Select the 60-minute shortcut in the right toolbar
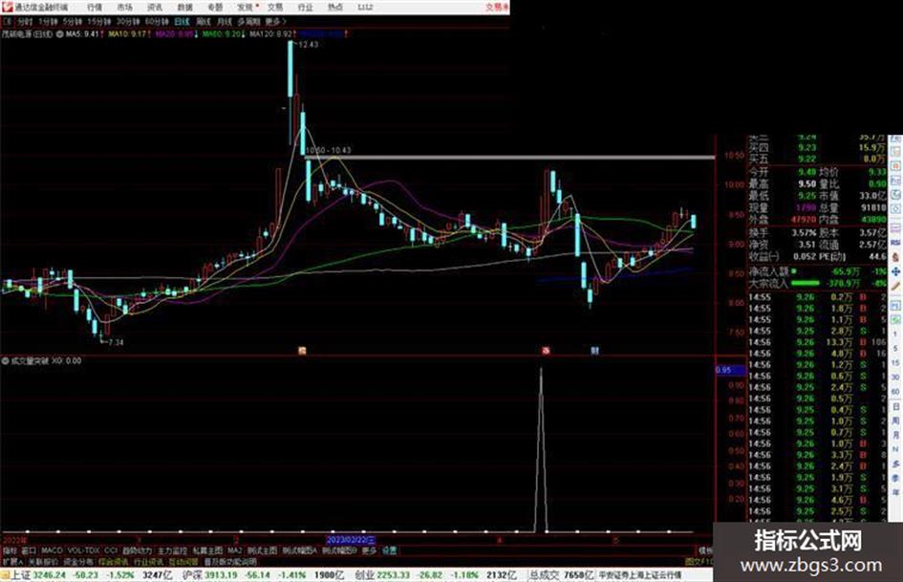 click(x=895, y=392)
